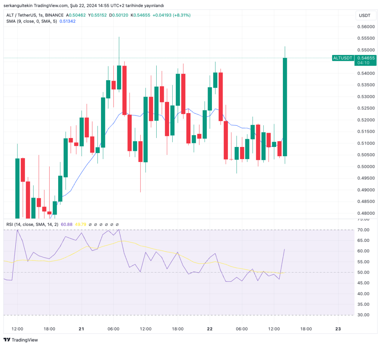The height and width of the screenshot is (346, 381).
Task: Select the date 21 on time axis
Action: (x=81, y=329)
